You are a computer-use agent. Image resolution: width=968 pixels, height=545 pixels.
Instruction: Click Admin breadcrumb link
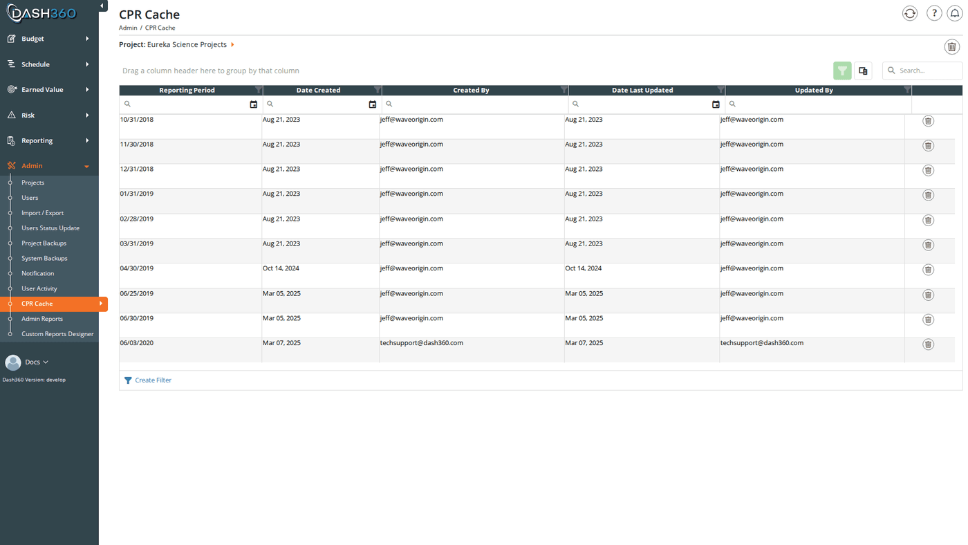tap(128, 28)
